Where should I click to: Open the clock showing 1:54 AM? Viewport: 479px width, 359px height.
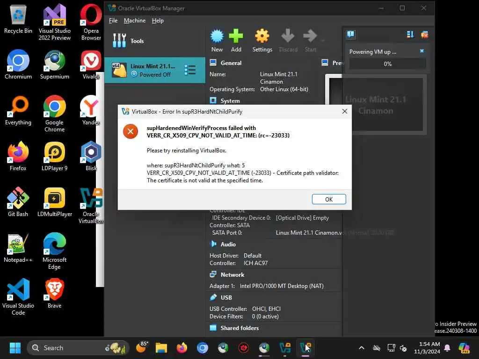(427, 348)
